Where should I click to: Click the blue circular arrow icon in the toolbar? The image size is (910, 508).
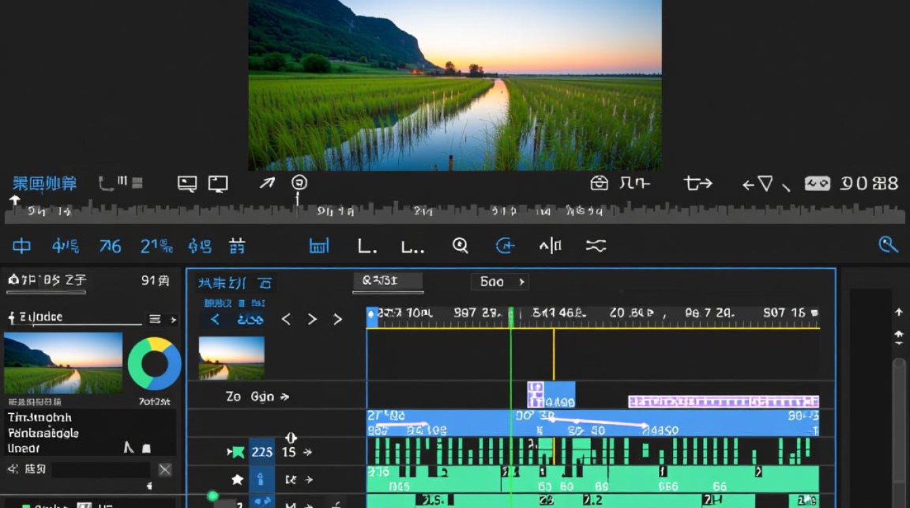click(x=505, y=245)
